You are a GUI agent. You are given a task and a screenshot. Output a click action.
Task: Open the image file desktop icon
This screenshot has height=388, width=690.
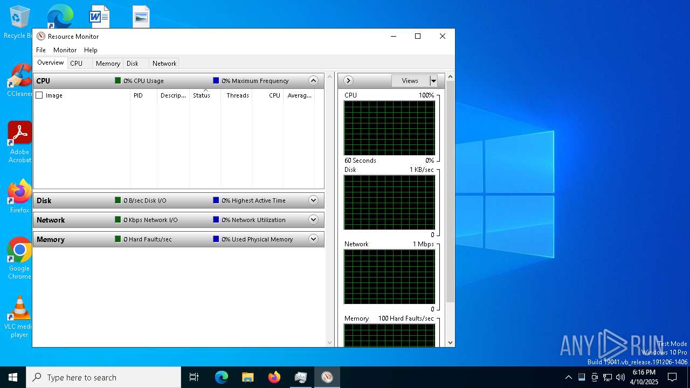[141, 17]
